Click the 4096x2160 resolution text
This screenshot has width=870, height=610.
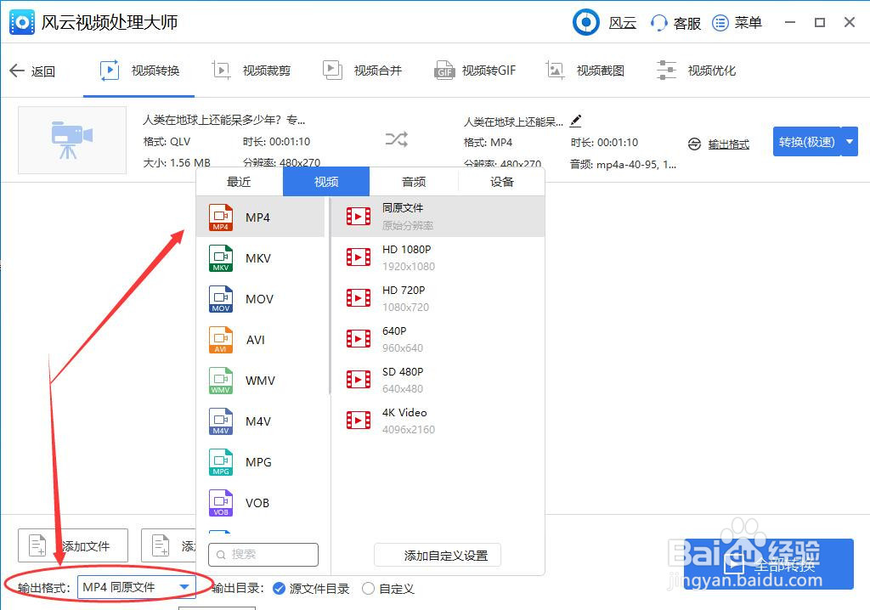click(409, 430)
